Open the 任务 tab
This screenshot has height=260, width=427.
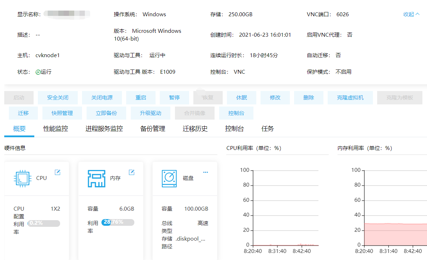268,129
